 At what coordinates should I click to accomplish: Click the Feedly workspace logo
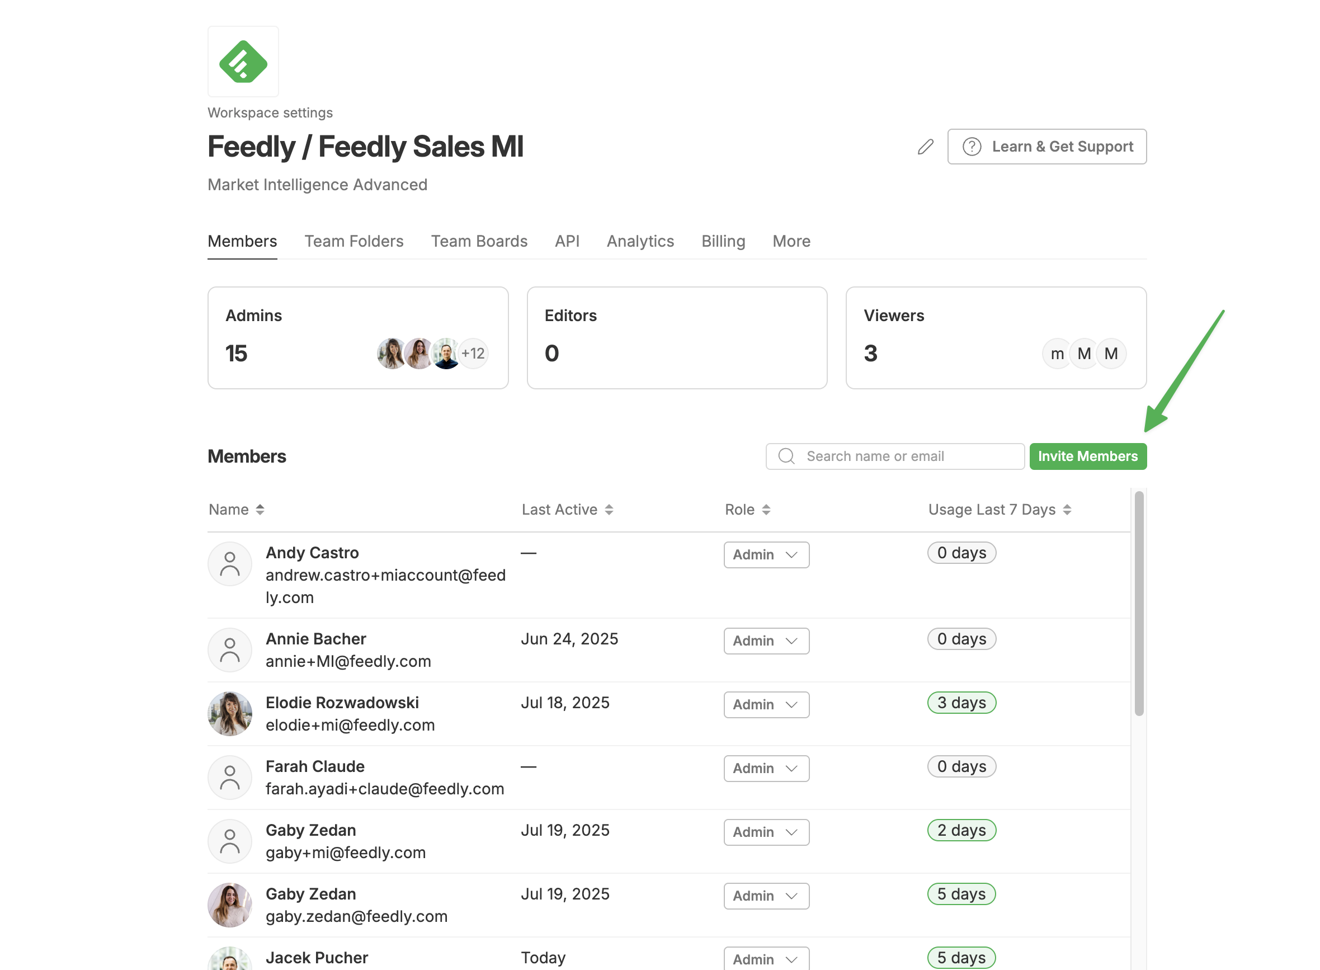click(x=243, y=61)
